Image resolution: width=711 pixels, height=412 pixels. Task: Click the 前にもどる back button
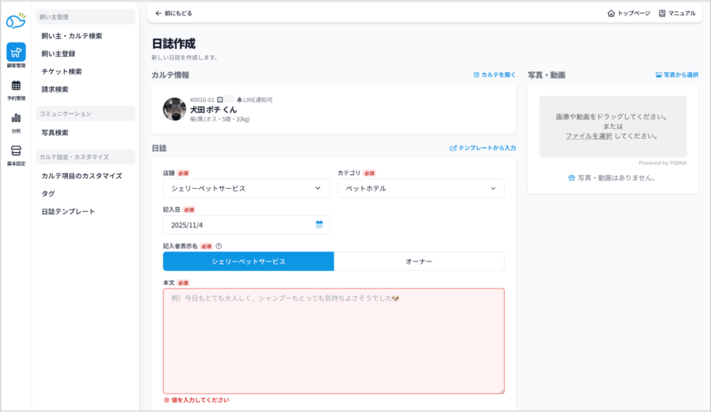(174, 13)
